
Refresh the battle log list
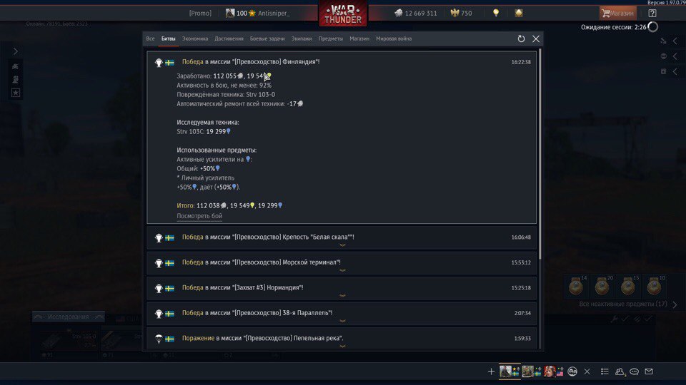521,38
